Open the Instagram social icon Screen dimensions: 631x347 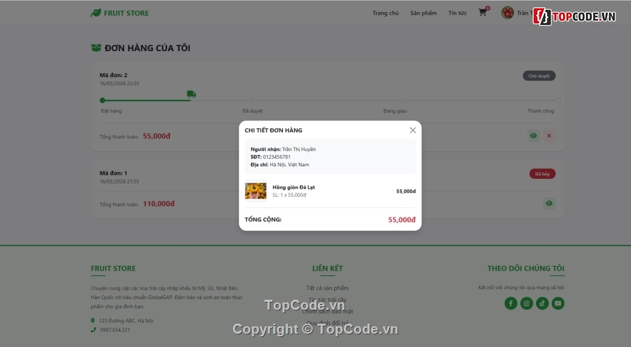(526, 303)
